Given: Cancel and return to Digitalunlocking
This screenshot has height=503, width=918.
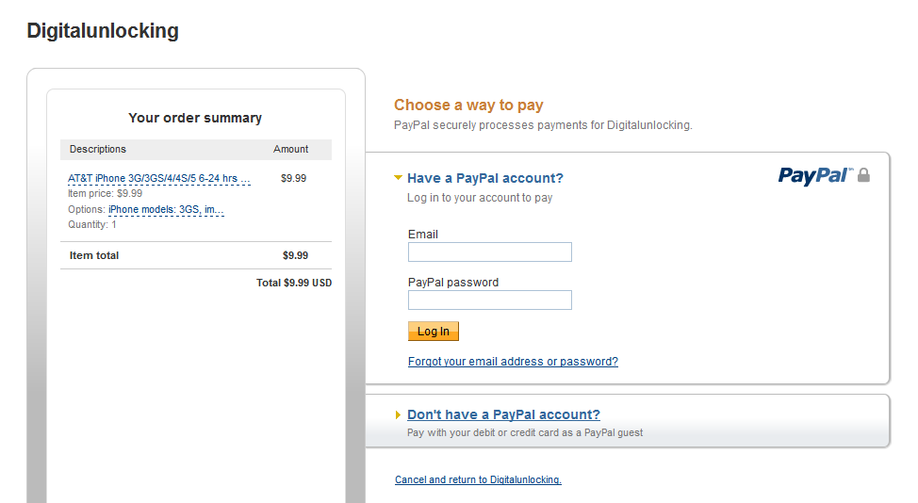Looking at the screenshot, I should pos(478,479).
